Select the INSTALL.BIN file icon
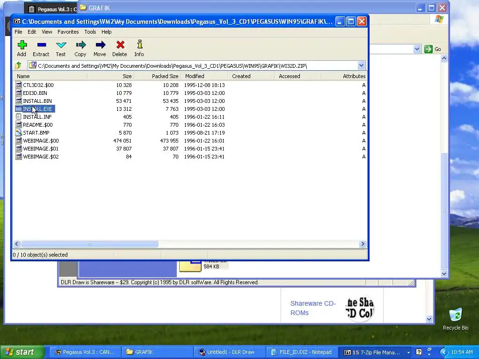 tap(19, 101)
